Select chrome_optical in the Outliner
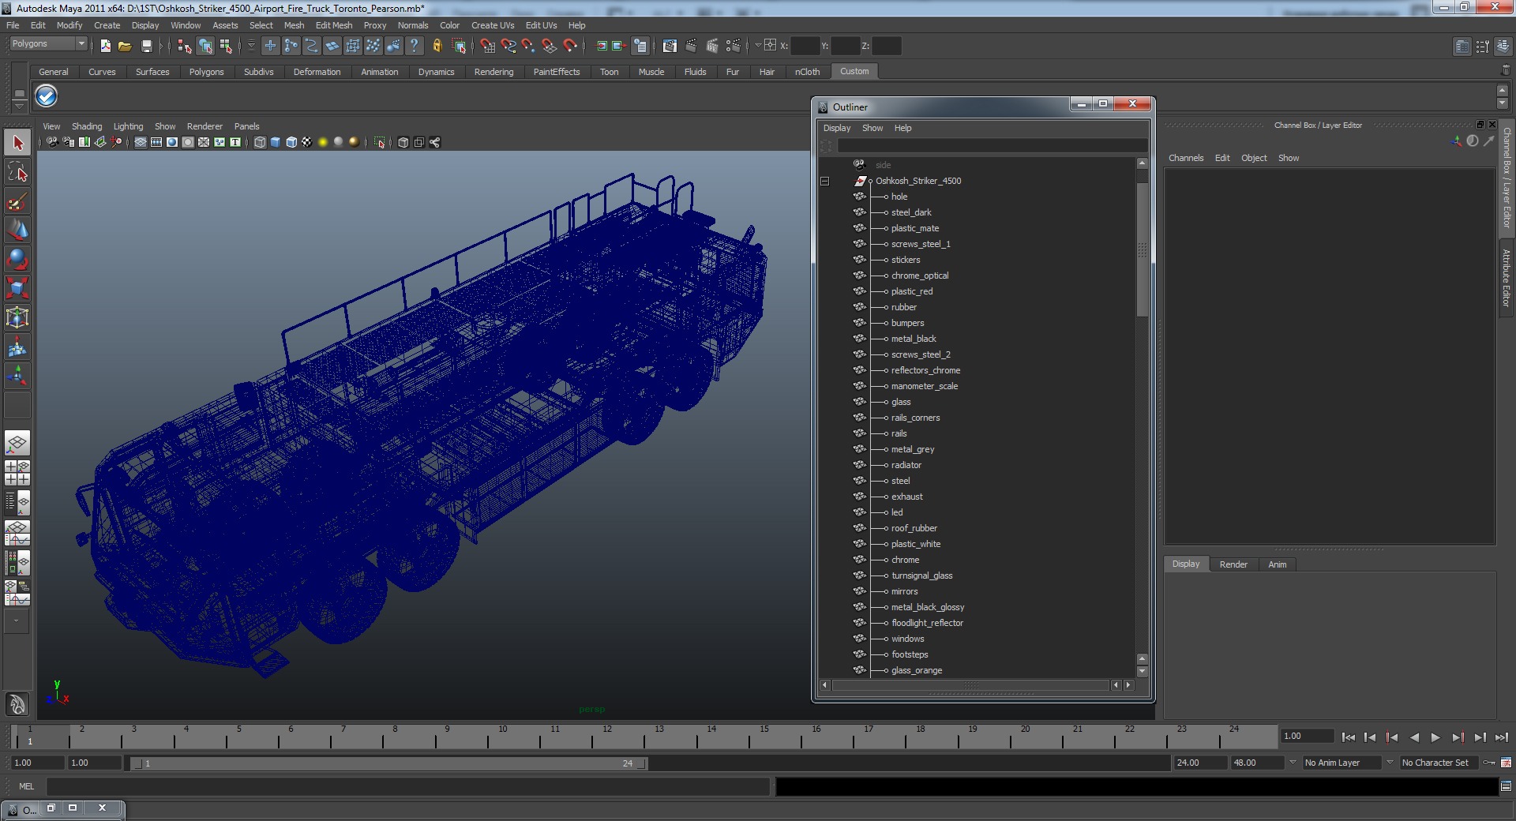Image resolution: width=1516 pixels, height=821 pixels. coord(920,276)
